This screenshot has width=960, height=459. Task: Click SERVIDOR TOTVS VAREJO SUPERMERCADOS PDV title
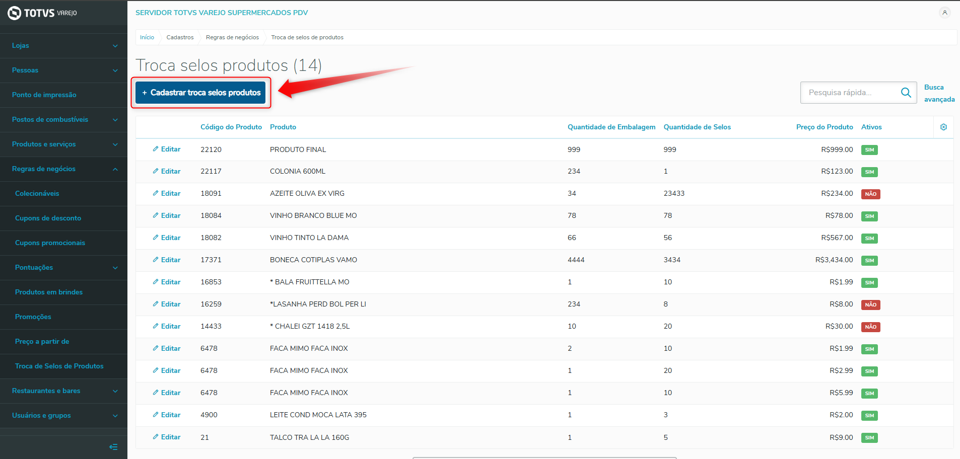pyautogui.click(x=222, y=13)
